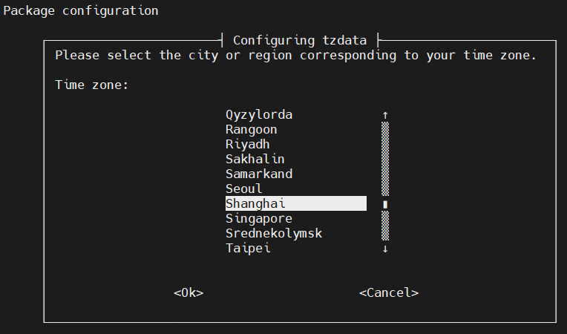Pick Riyadh in the city list
Image resolution: width=567 pixels, height=334 pixels.
click(248, 145)
